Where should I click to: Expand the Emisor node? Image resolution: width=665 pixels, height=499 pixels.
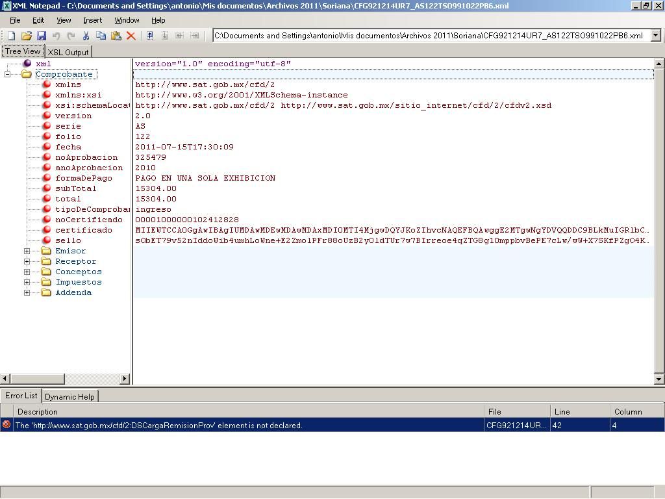click(27, 251)
